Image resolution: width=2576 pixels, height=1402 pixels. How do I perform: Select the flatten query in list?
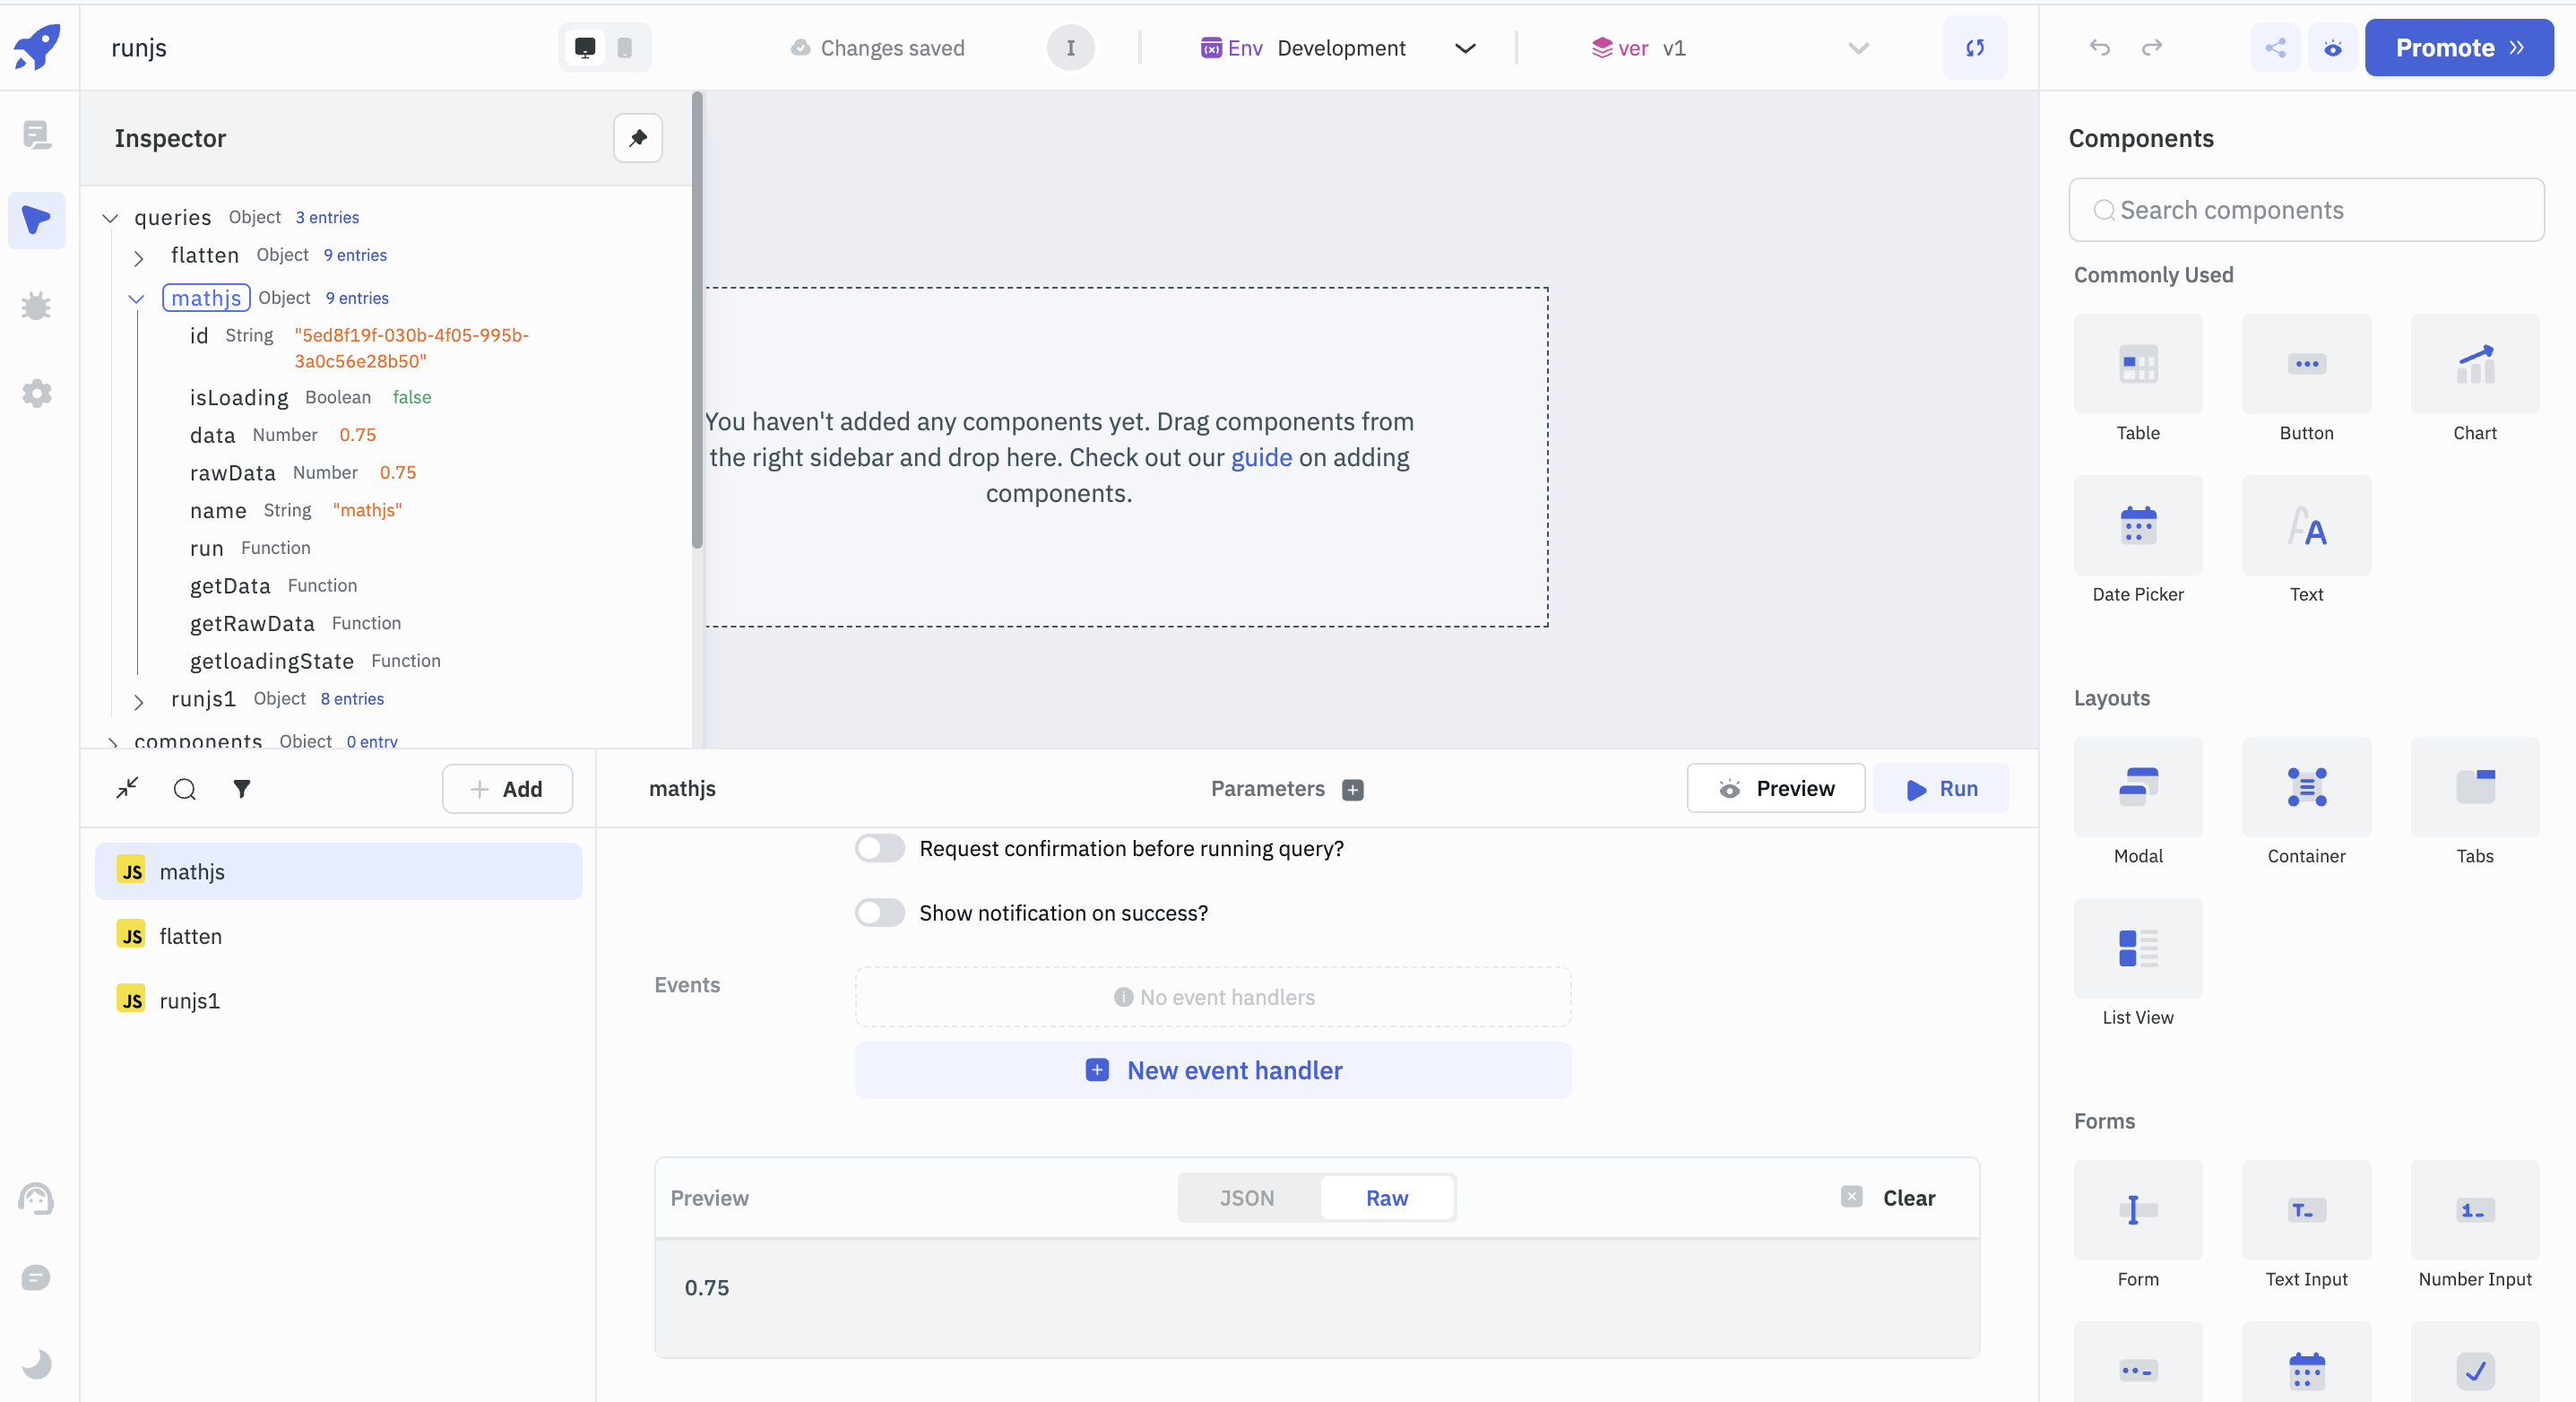click(x=338, y=936)
